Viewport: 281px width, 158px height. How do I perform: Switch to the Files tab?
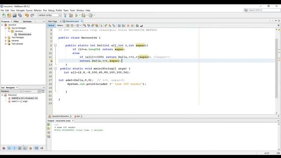pyautogui.click(x=16, y=22)
